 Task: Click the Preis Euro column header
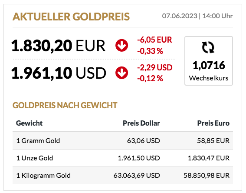tap(213, 123)
